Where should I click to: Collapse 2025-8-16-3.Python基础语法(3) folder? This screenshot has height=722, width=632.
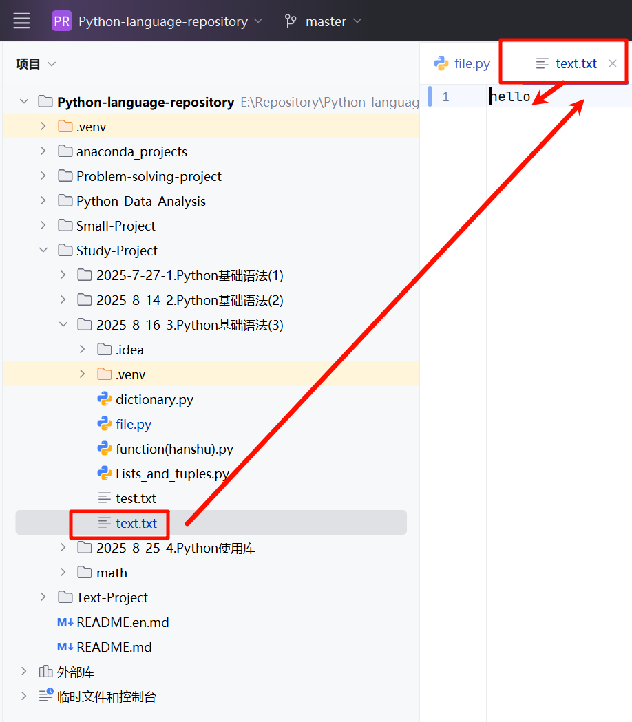tap(63, 325)
